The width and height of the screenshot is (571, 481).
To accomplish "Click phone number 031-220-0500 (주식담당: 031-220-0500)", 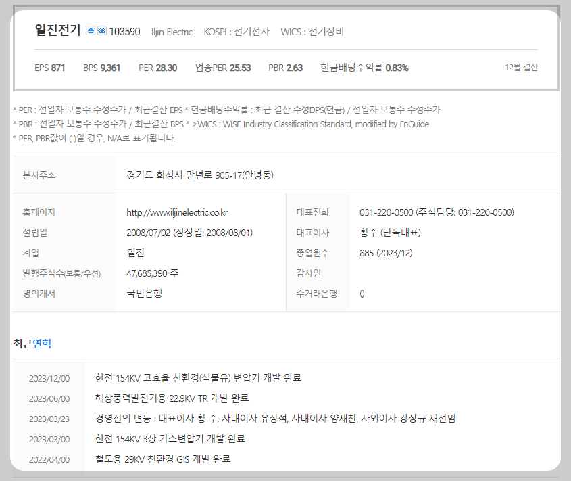I will 437,212.
